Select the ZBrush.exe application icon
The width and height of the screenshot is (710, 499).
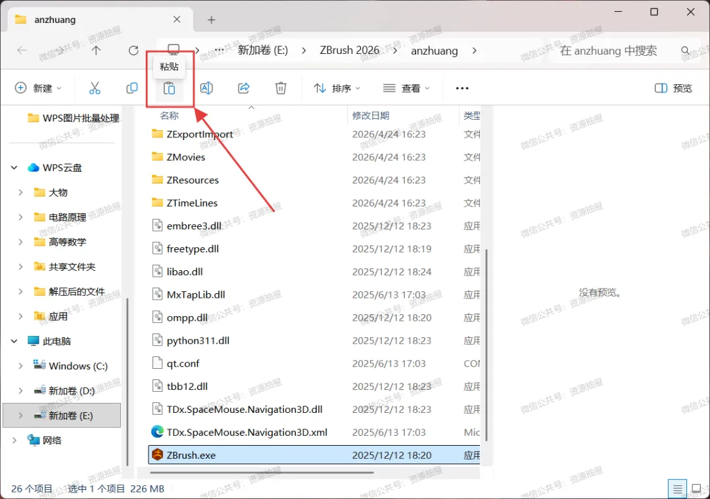pos(157,455)
